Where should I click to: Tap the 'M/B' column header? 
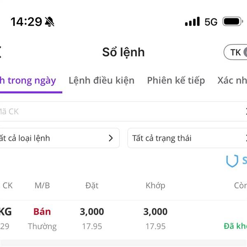[x=42, y=186]
